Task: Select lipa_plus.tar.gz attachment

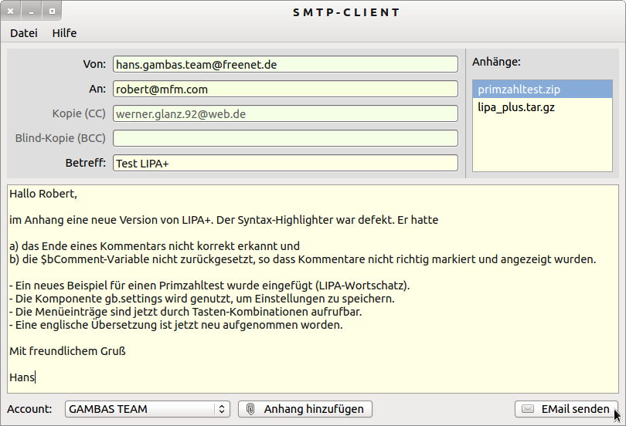Action: [515, 107]
